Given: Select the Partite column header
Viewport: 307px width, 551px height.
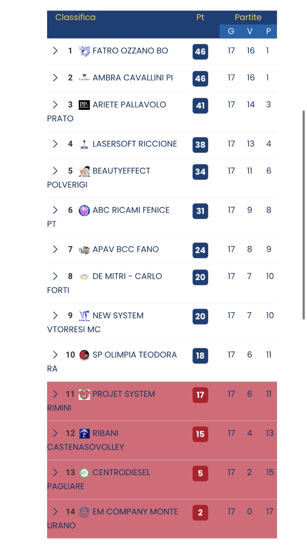Looking at the screenshot, I should point(248,17).
